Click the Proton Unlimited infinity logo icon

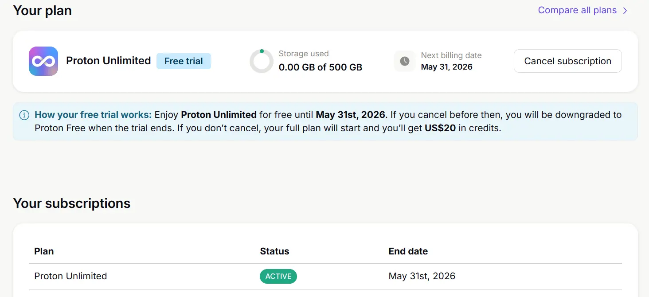[x=43, y=61]
